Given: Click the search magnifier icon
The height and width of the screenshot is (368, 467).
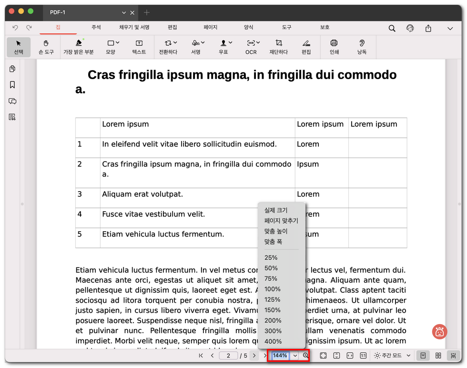Looking at the screenshot, I should (392, 28).
